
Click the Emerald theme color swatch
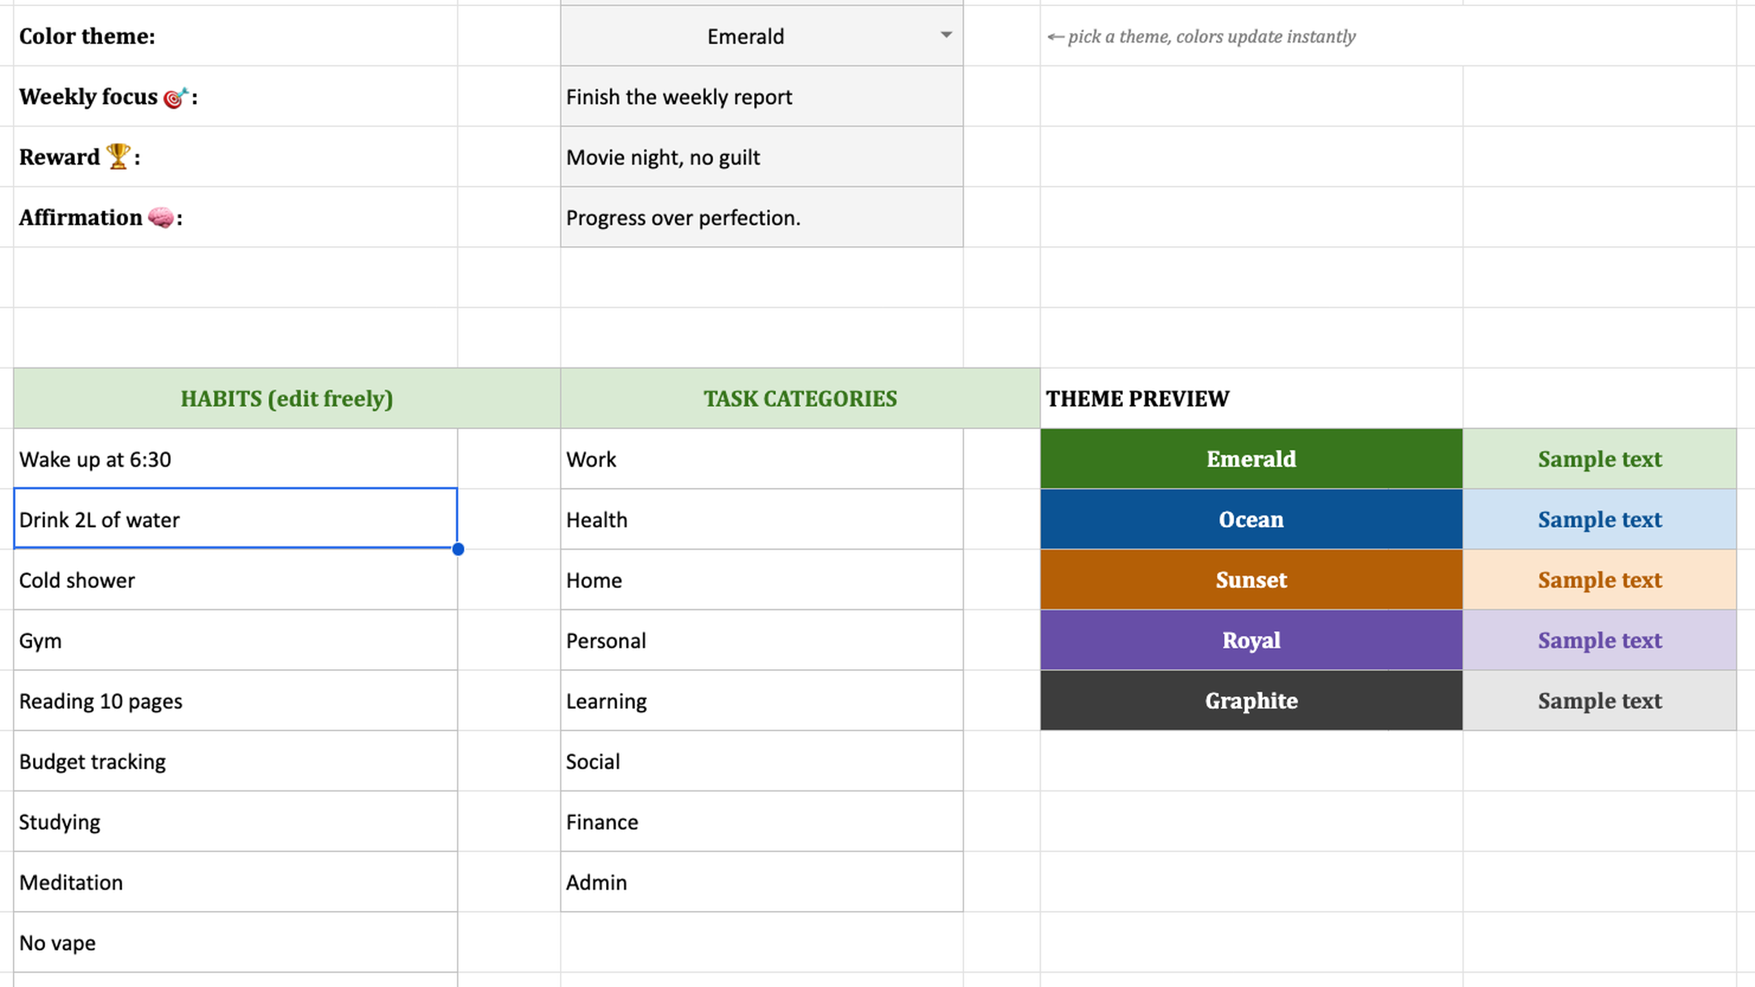(x=1251, y=459)
